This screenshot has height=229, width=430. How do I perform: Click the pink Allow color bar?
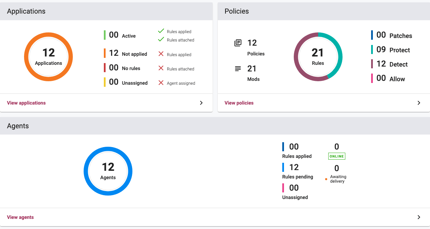372,78
